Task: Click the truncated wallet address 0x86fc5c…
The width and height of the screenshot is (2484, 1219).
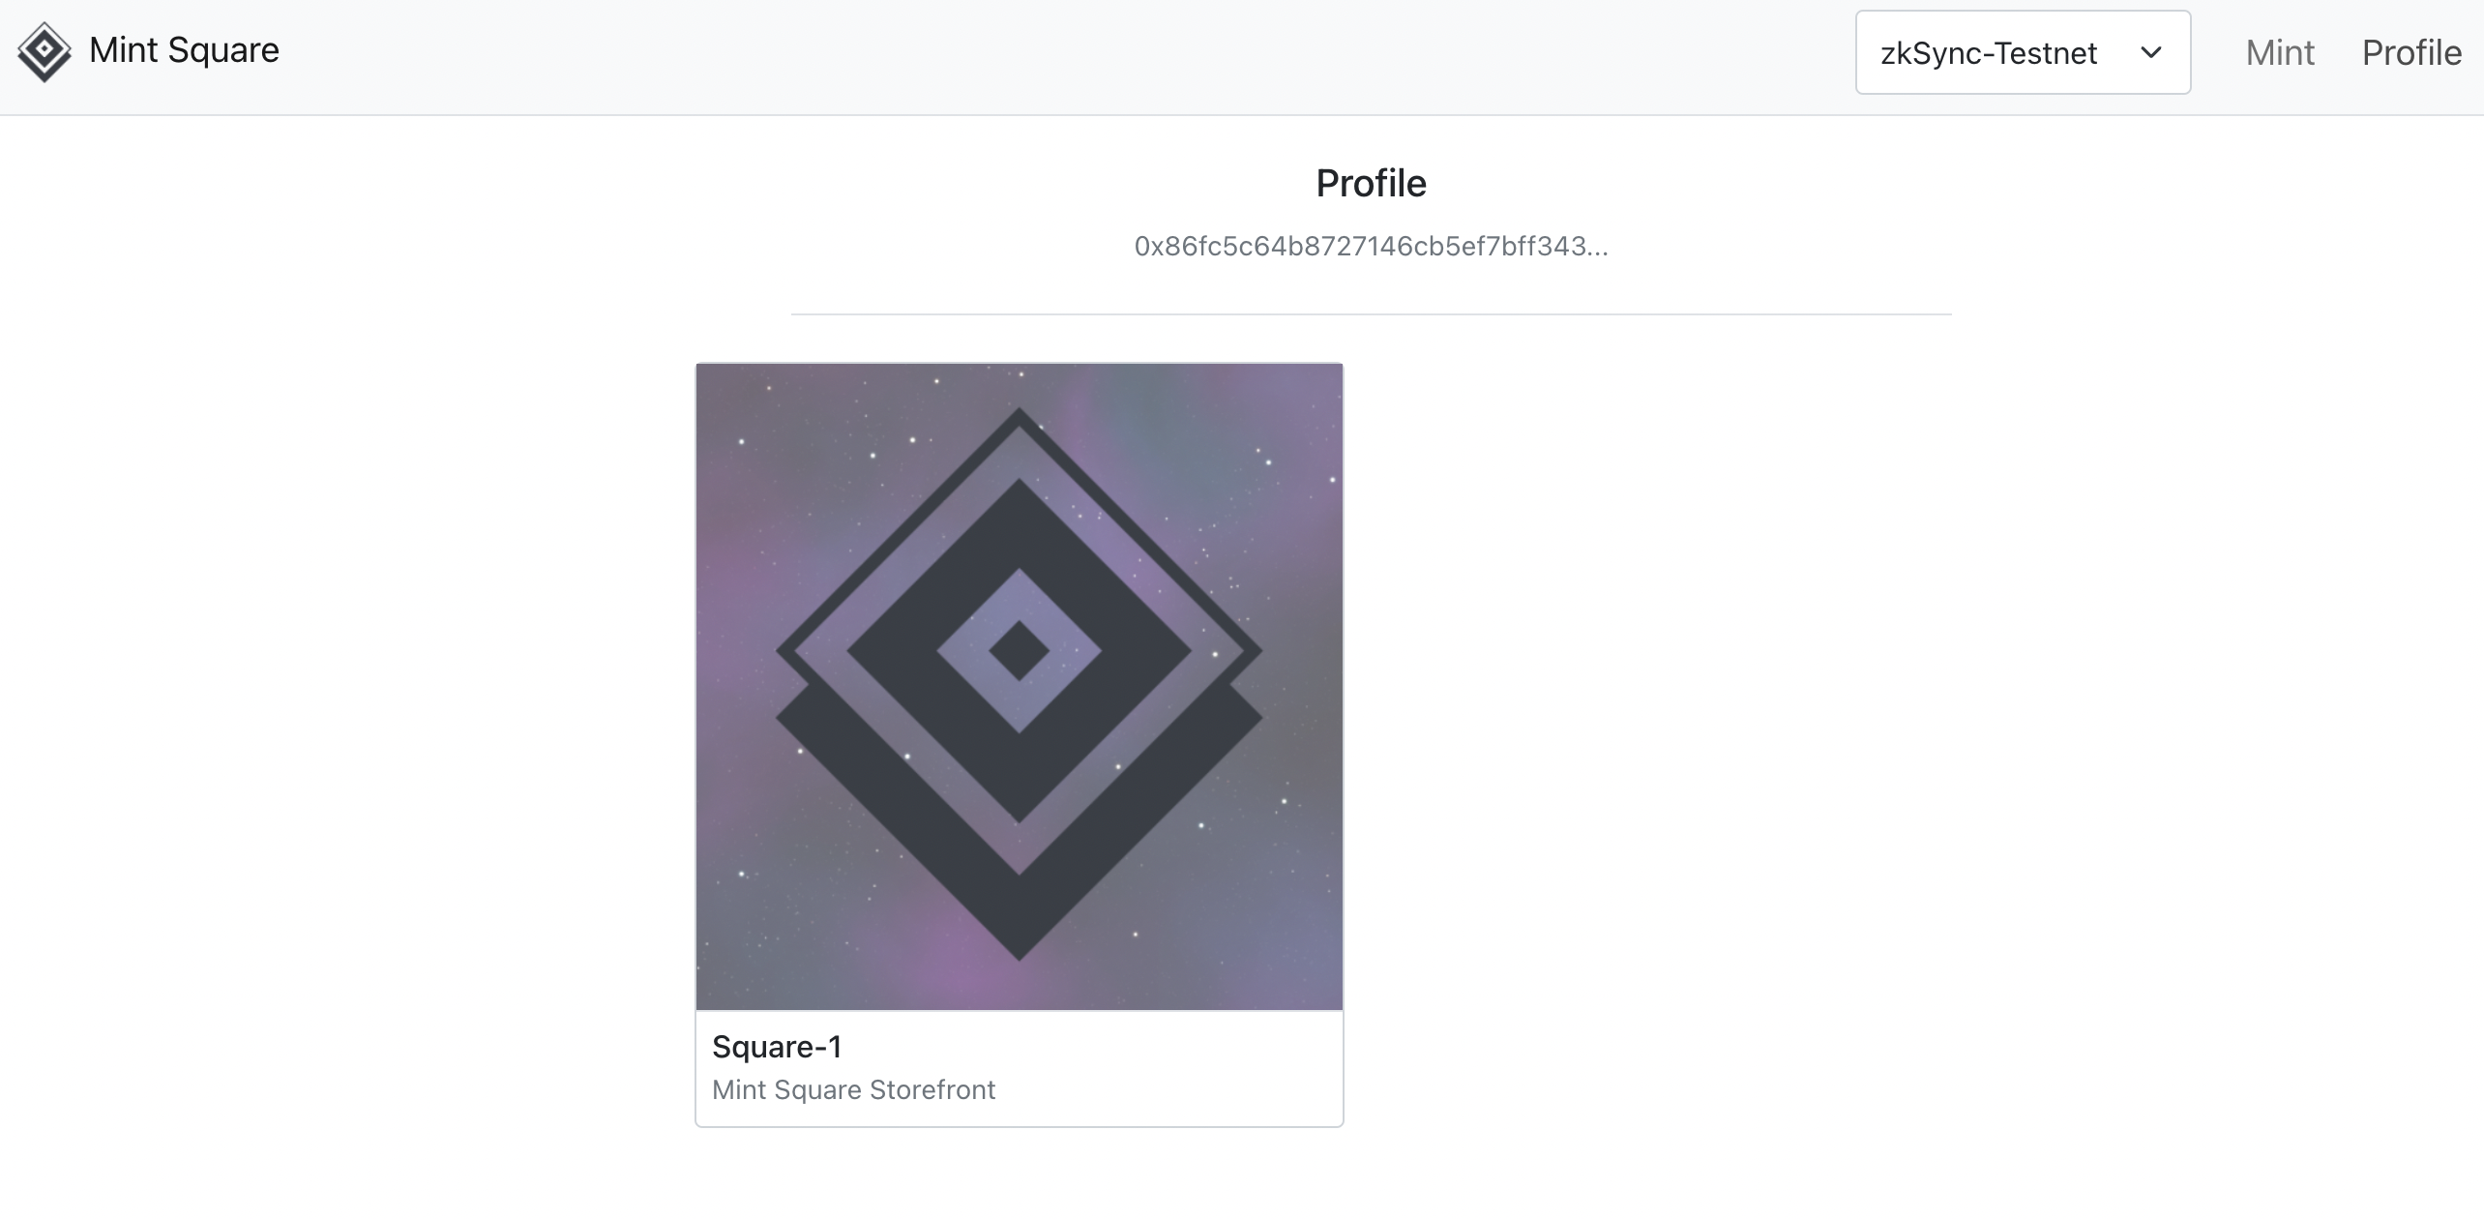Action: click(1371, 247)
